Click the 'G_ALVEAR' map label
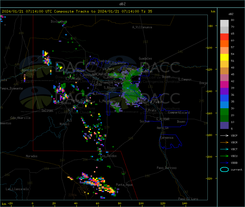The image size is (245, 207). (x=163, y=119)
